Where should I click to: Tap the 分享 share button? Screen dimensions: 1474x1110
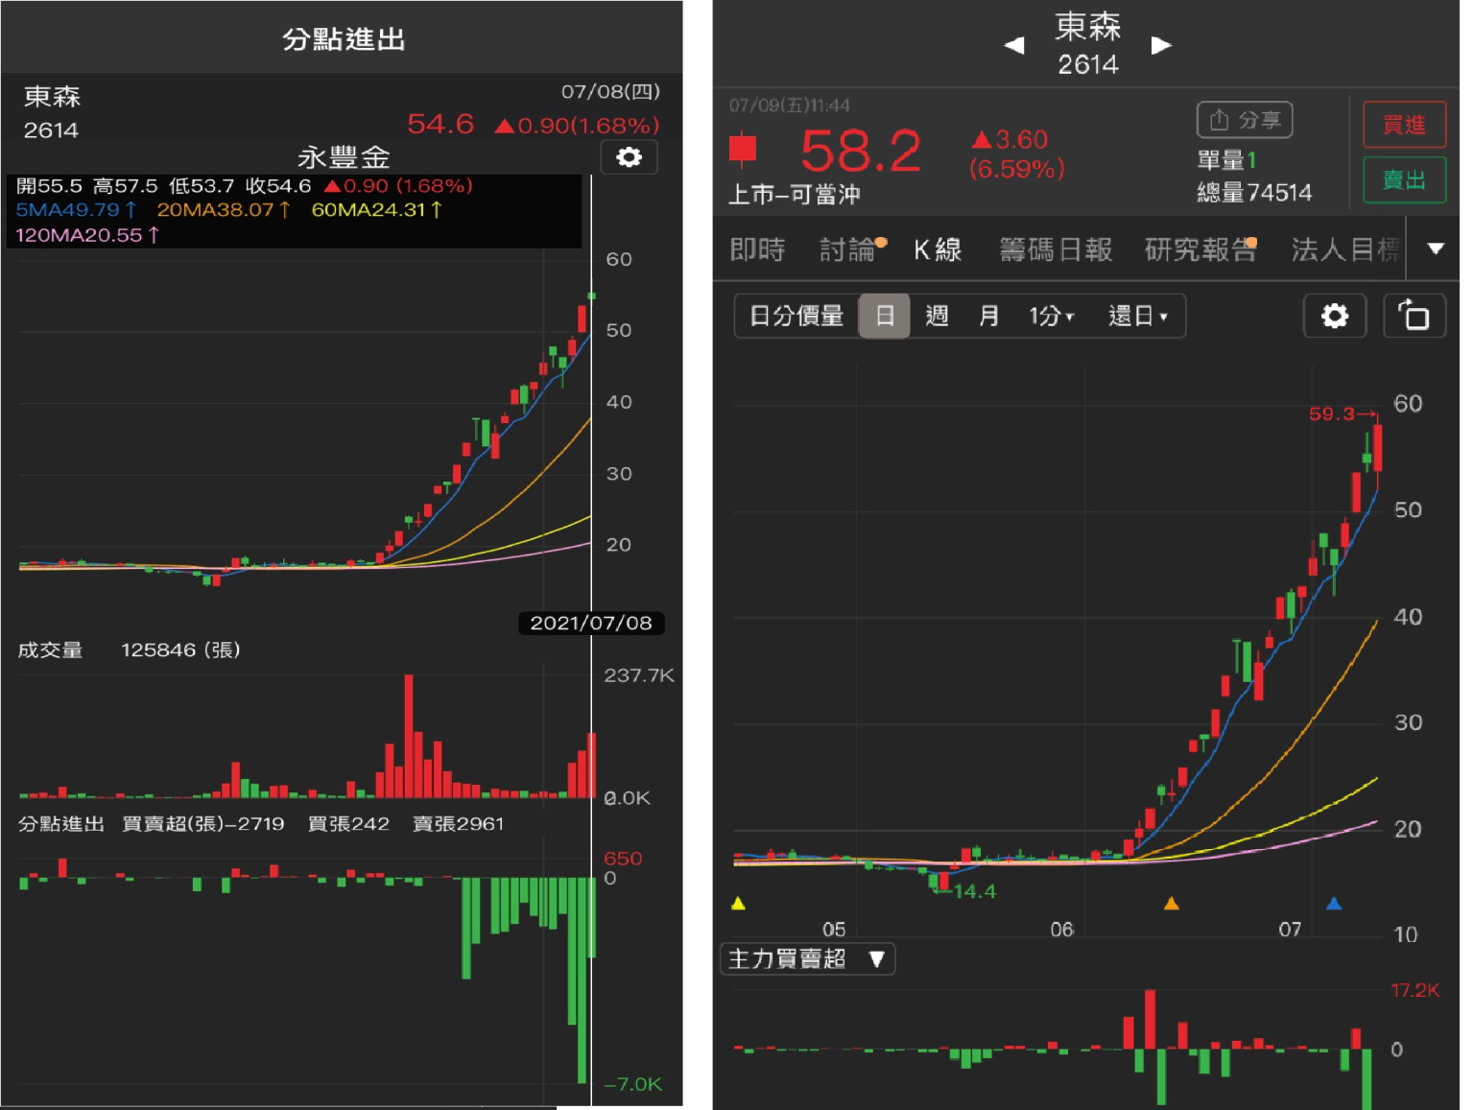[x=1244, y=120]
